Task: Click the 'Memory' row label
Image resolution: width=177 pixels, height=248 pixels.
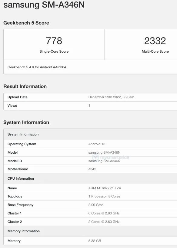Action: click(14, 241)
